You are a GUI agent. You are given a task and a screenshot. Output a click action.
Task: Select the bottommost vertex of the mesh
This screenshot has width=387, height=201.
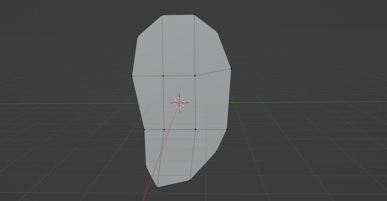pos(157,187)
